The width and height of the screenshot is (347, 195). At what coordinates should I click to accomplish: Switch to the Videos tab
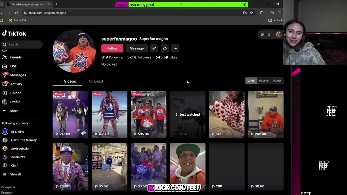68,81
